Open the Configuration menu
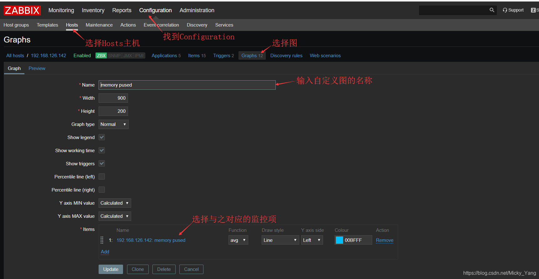This screenshot has width=539, height=279. point(156,10)
